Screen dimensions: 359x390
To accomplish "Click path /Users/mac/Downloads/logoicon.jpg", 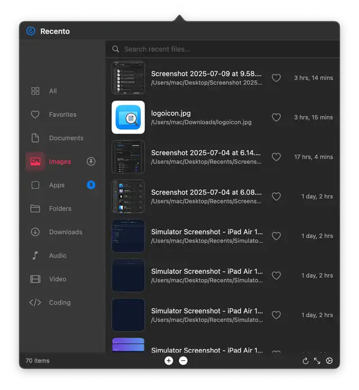I will coord(201,122).
